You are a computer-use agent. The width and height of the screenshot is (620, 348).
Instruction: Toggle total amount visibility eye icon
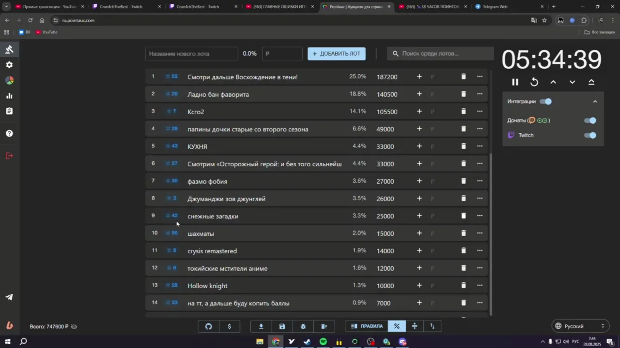coord(74,327)
